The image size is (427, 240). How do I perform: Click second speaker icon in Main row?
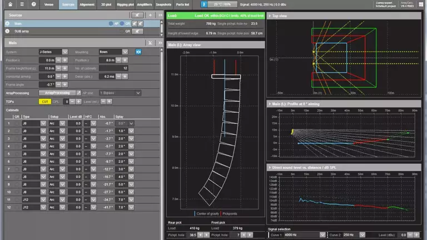click(x=141, y=24)
